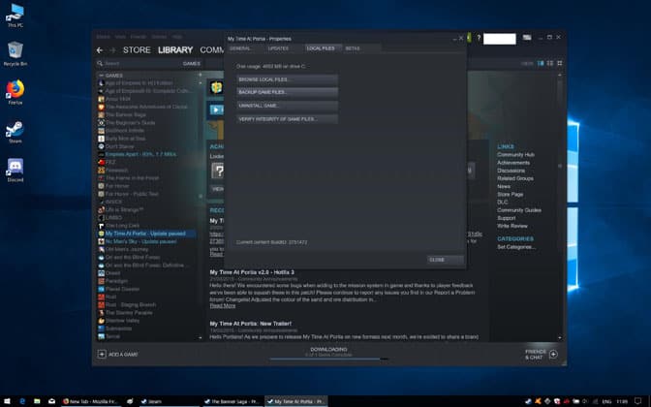Image resolution: width=651 pixels, height=407 pixels.
Task: Open the Achievements link under Links
Action: click(x=513, y=163)
